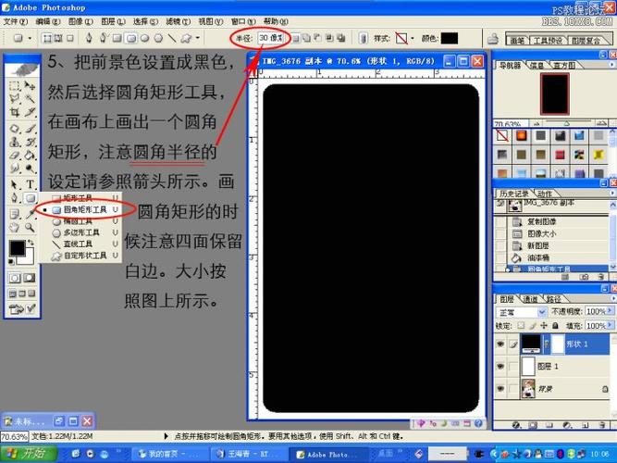Open 不透明度 slider arrow

tap(610, 311)
